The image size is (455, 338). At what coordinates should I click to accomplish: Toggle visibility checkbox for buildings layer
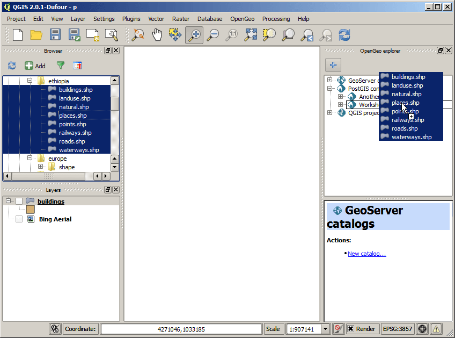click(19, 201)
